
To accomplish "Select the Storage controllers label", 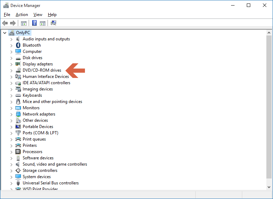I will pyautogui.click(x=40, y=170).
